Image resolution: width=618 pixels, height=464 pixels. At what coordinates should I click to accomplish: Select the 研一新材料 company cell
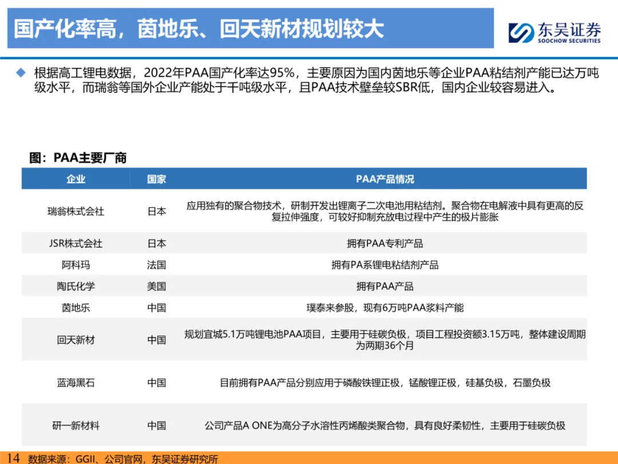76,425
